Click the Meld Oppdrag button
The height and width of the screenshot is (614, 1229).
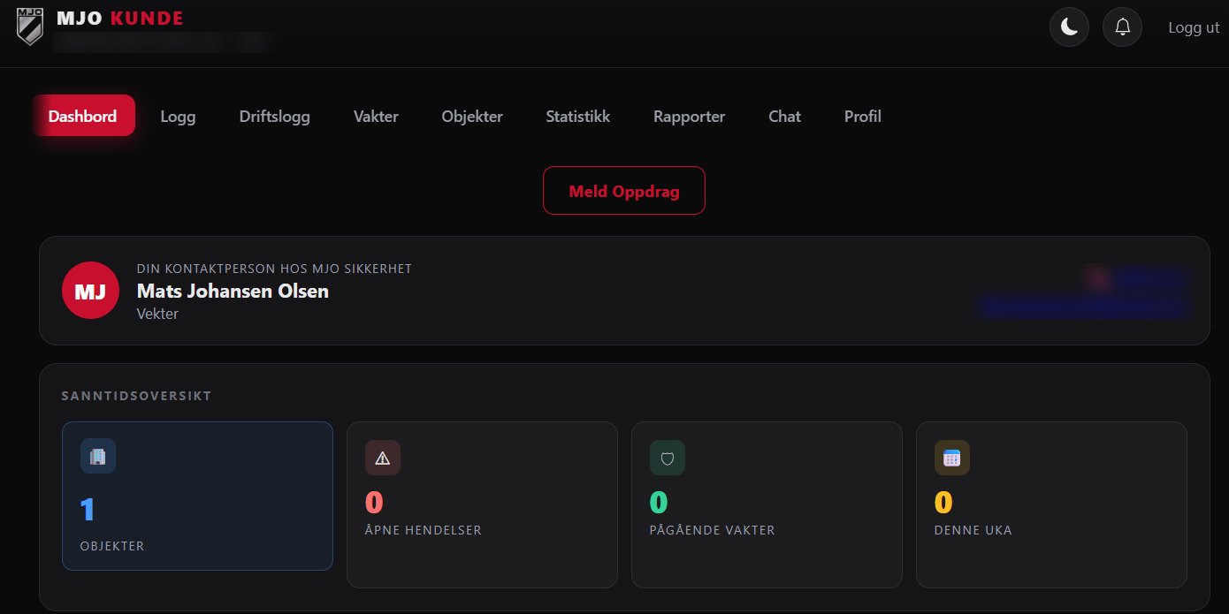point(624,191)
